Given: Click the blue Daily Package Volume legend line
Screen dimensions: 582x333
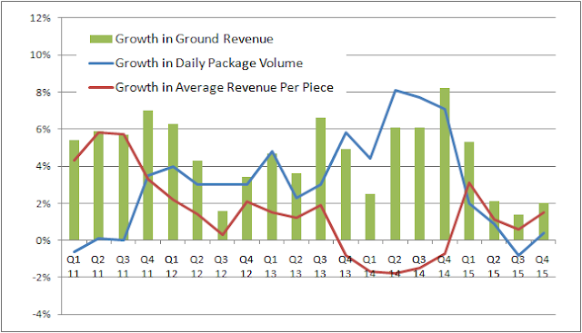Looking at the screenshot, I should (101, 64).
